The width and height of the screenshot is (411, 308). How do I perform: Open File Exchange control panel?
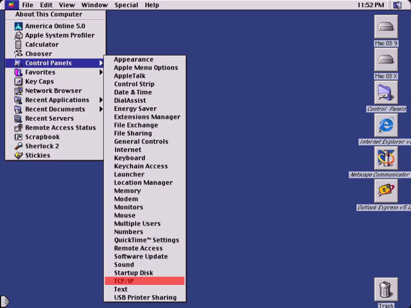pyautogui.click(x=144, y=125)
